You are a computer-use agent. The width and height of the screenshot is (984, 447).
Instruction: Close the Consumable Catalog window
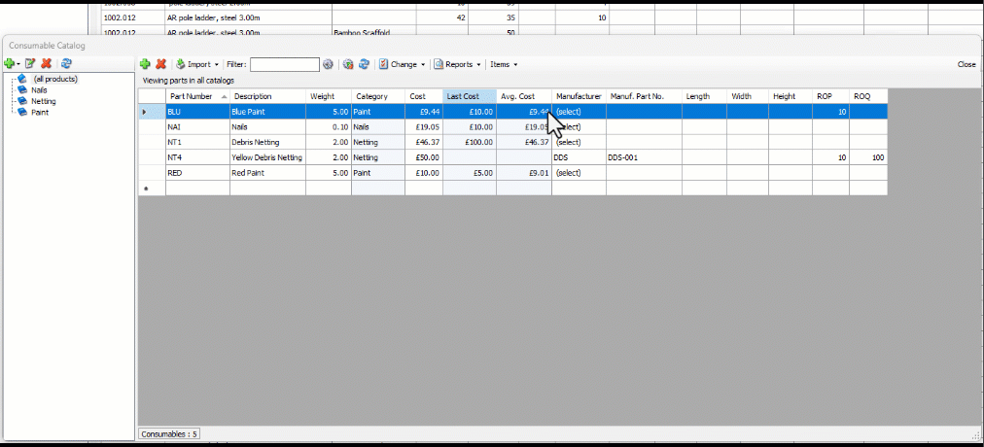click(x=966, y=64)
